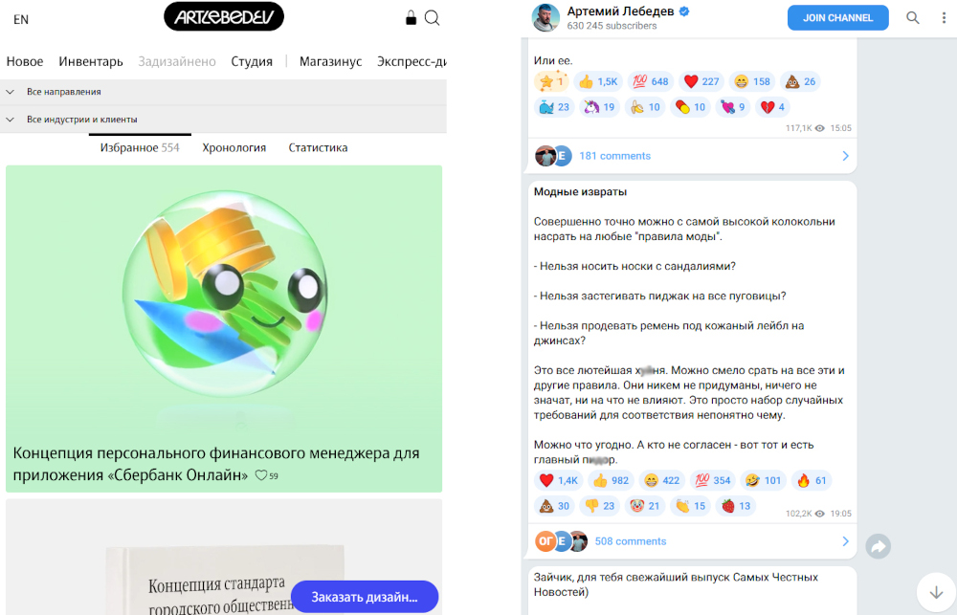
Task: Toggle the heart 1,4K reaction
Action: [x=559, y=481]
